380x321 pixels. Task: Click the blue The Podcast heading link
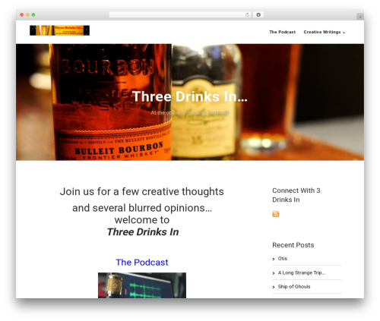point(142,263)
